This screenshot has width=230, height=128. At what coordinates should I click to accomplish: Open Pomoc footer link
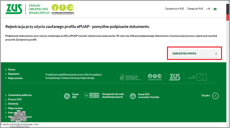click(12, 70)
